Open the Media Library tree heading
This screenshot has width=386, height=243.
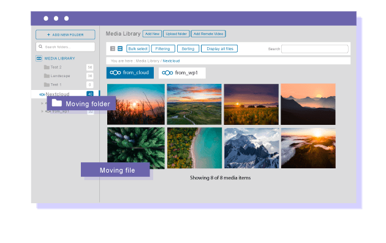(x=59, y=59)
